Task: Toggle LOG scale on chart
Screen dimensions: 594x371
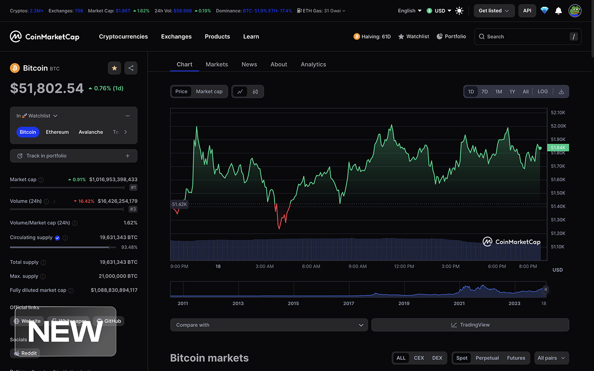Action: click(543, 91)
